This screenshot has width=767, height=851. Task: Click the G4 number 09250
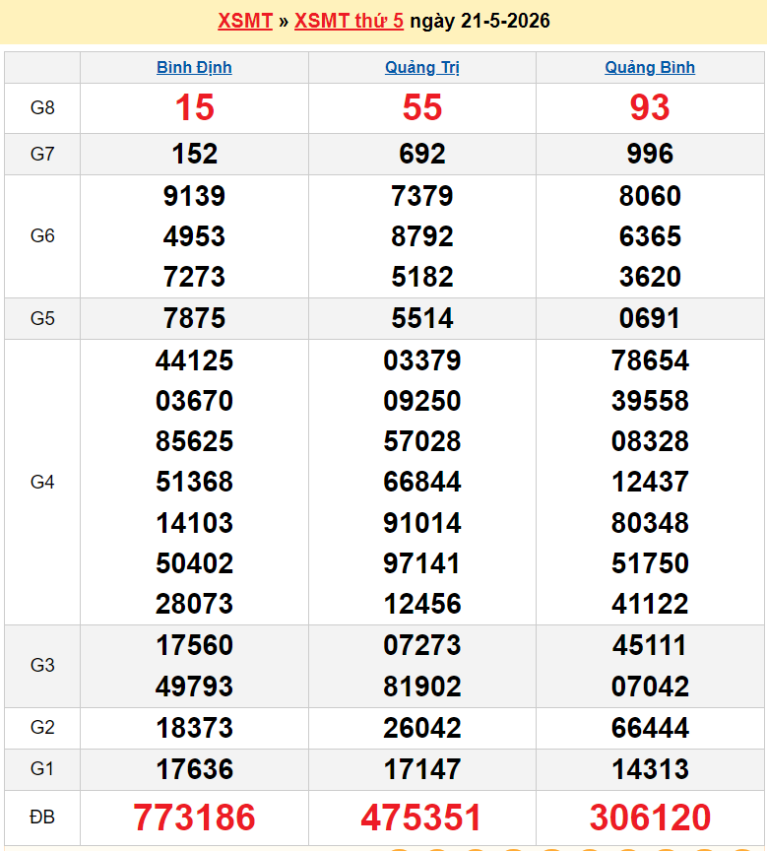point(422,401)
